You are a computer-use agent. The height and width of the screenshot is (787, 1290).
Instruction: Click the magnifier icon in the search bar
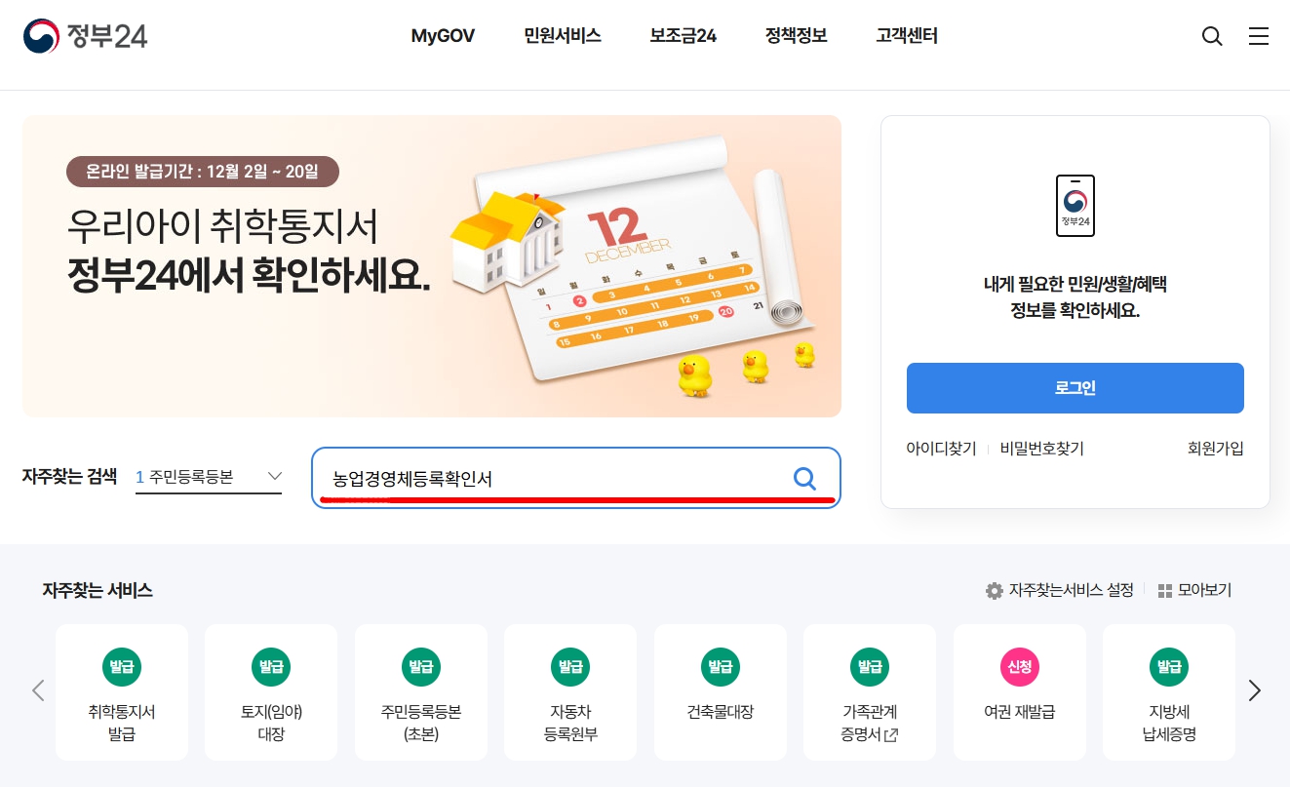pos(804,478)
